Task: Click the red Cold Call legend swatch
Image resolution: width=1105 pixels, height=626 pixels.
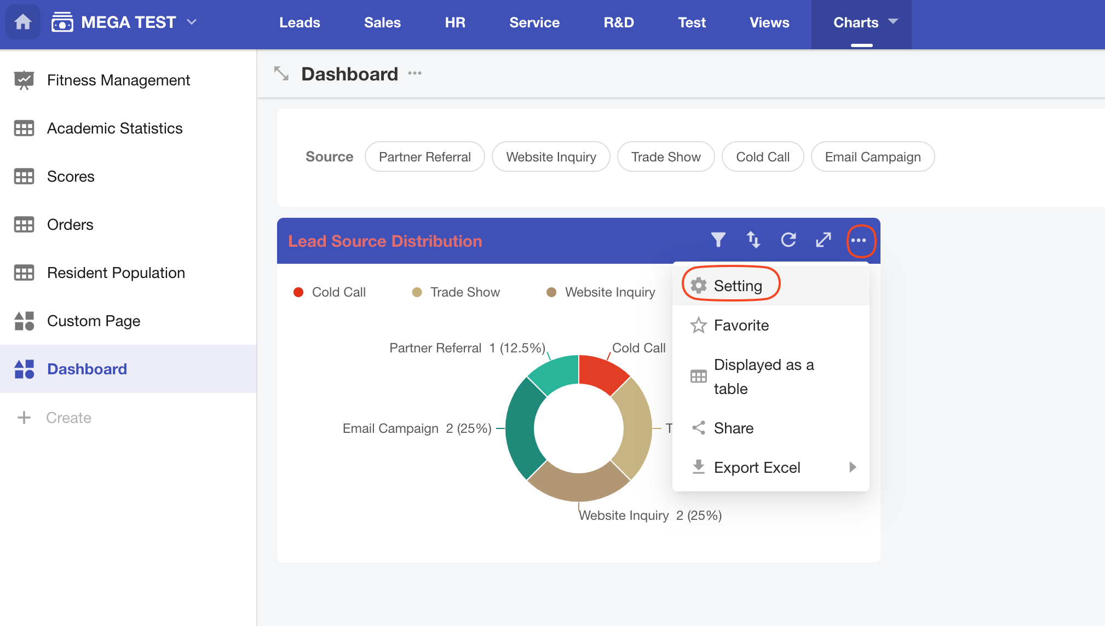Action: 298,292
